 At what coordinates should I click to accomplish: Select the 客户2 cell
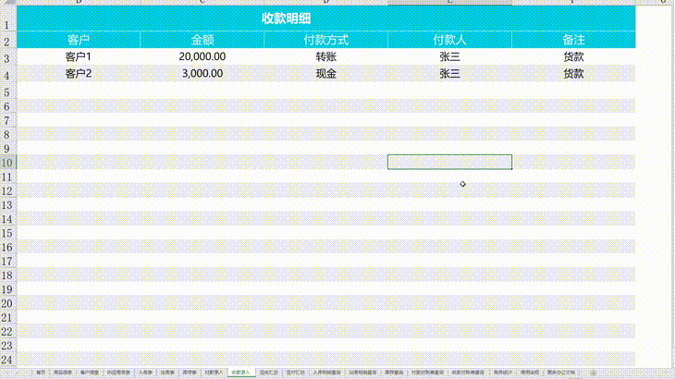pos(79,74)
